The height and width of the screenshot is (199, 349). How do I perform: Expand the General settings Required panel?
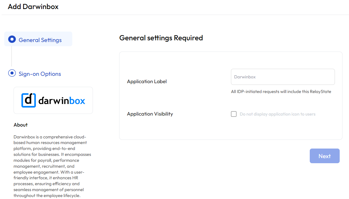(x=161, y=38)
